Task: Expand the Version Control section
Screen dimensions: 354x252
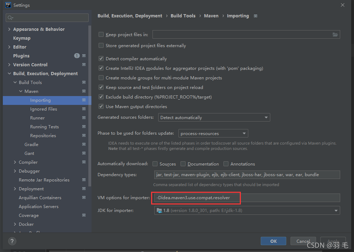Action: pyautogui.click(x=9, y=65)
